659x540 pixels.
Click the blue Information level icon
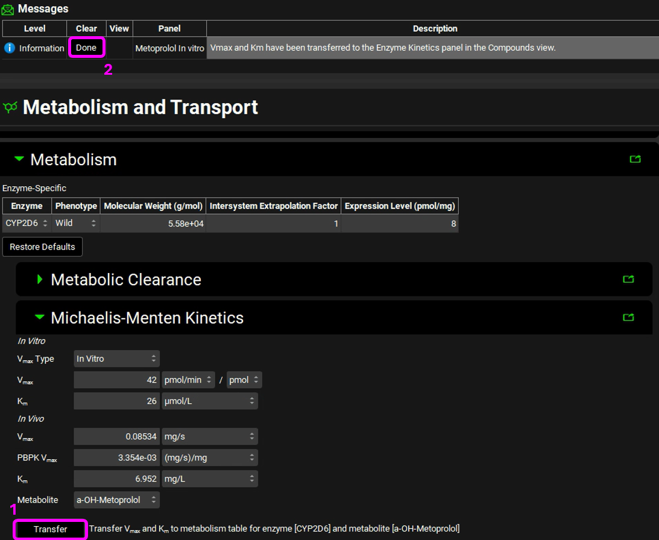[9, 48]
